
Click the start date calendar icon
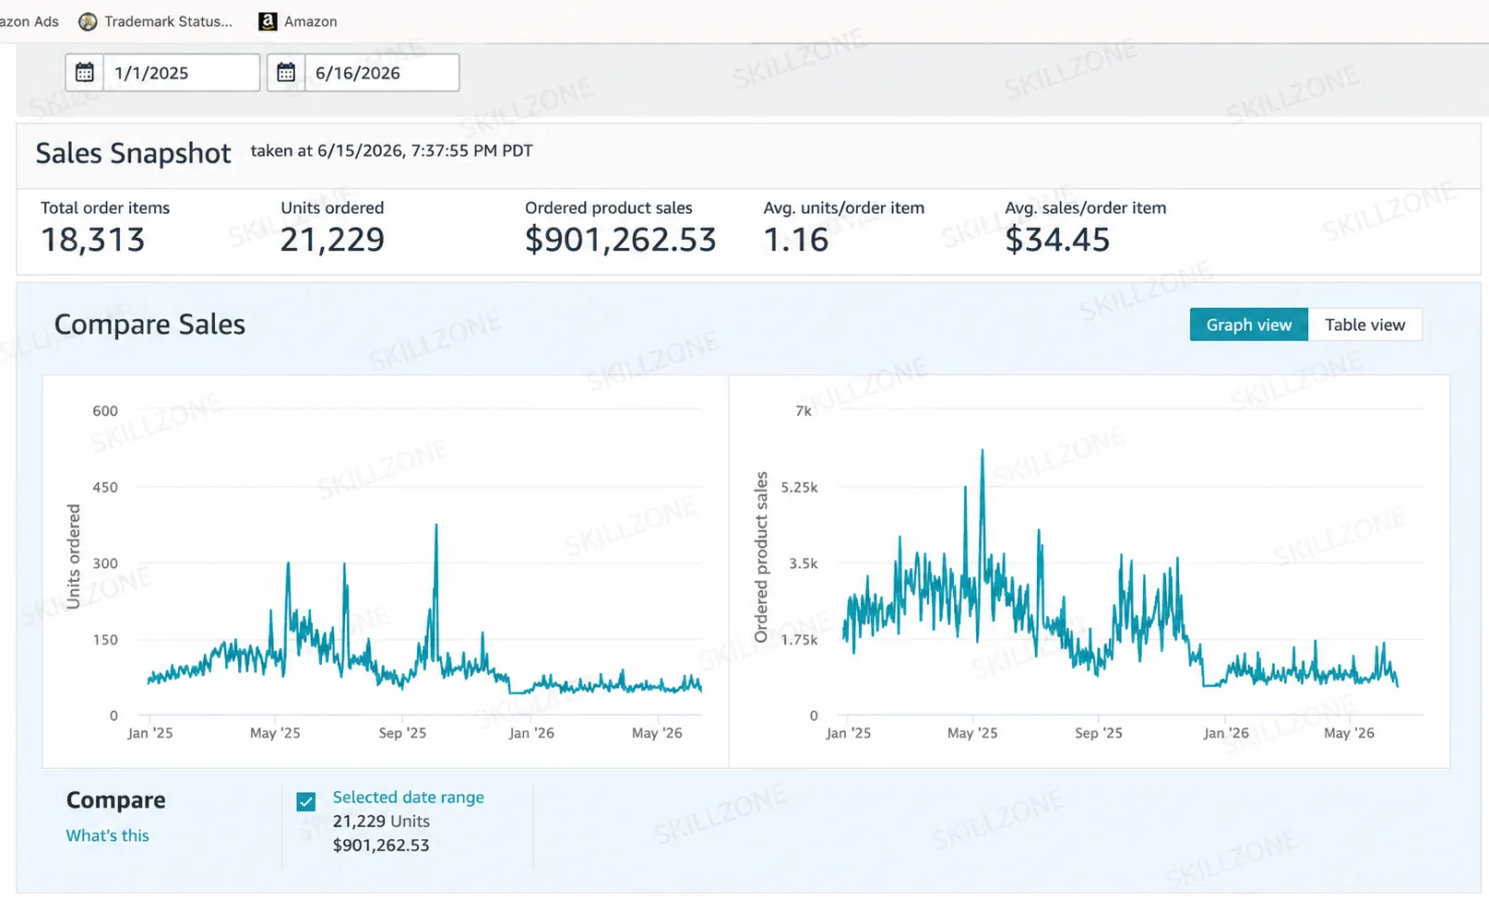click(x=85, y=72)
